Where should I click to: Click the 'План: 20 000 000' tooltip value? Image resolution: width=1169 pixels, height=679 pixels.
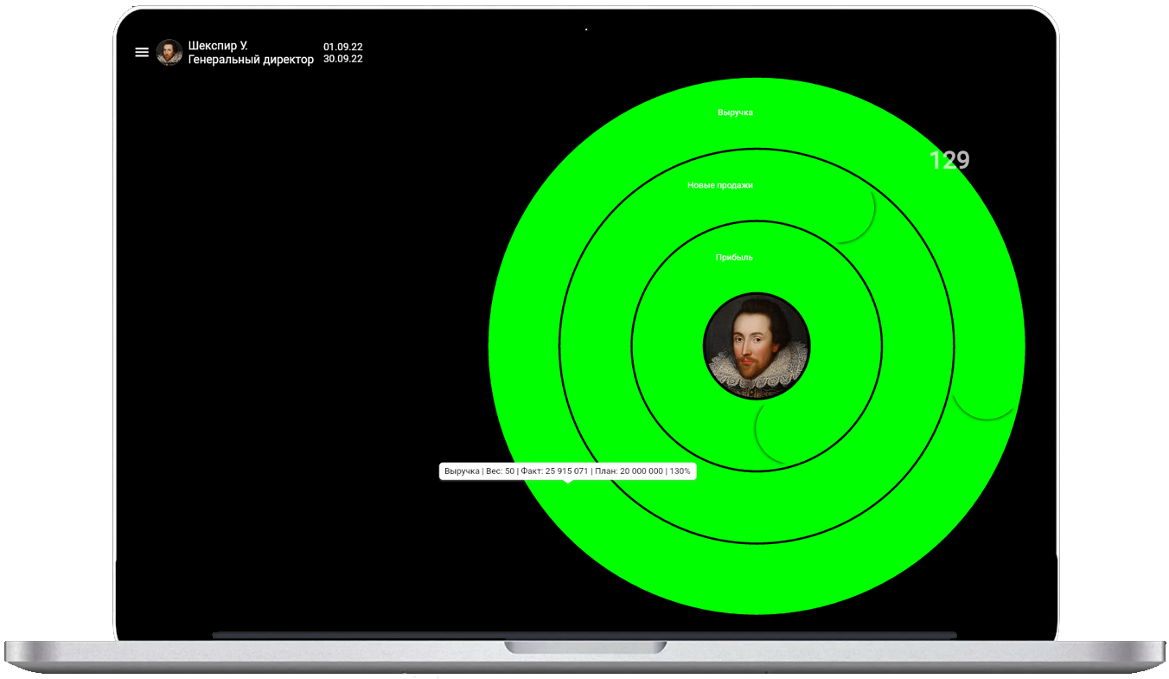(629, 471)
